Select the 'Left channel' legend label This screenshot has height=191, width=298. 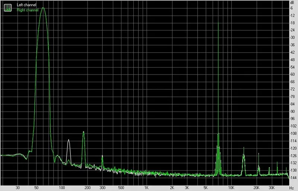(26, 5)
